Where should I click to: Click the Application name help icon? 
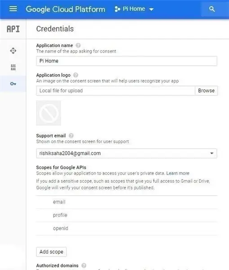pos(78,45)
